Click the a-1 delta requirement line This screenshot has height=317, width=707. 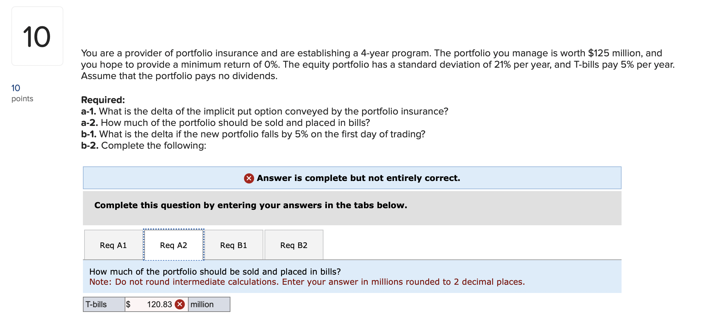point(265,111)
